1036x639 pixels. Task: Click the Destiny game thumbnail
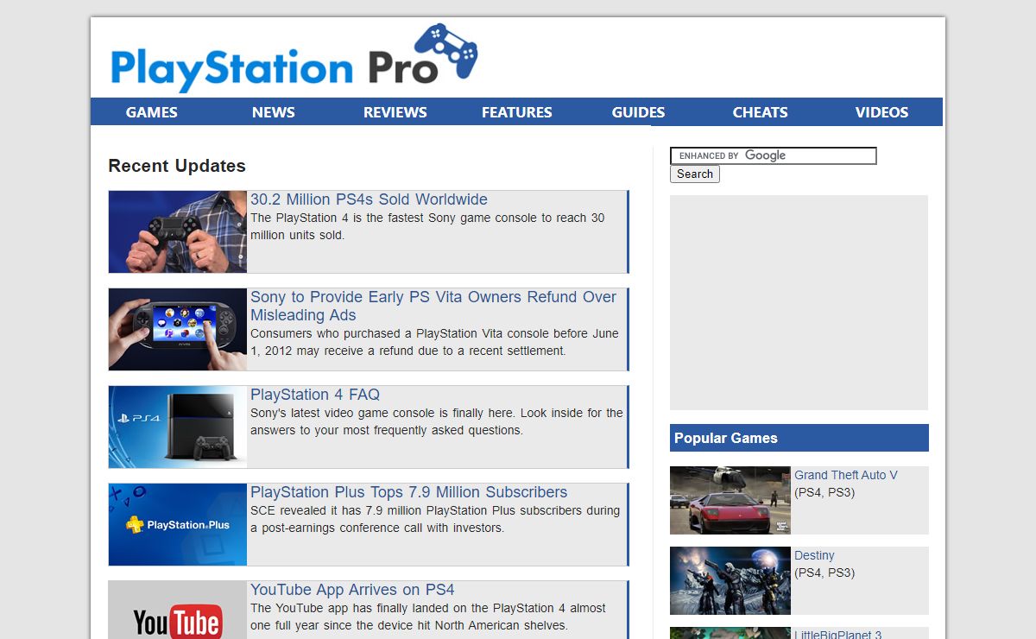[730, 580]
